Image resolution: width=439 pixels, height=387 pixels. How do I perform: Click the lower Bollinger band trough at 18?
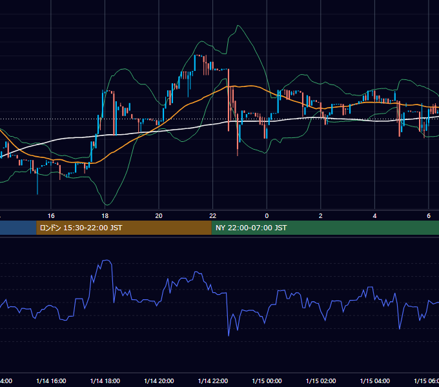(107, 204)
